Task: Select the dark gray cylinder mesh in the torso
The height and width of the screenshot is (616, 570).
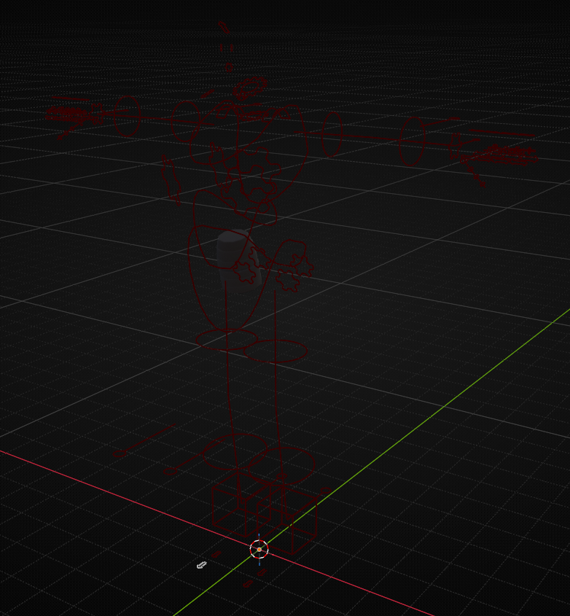Action: (x=238, y=261)
